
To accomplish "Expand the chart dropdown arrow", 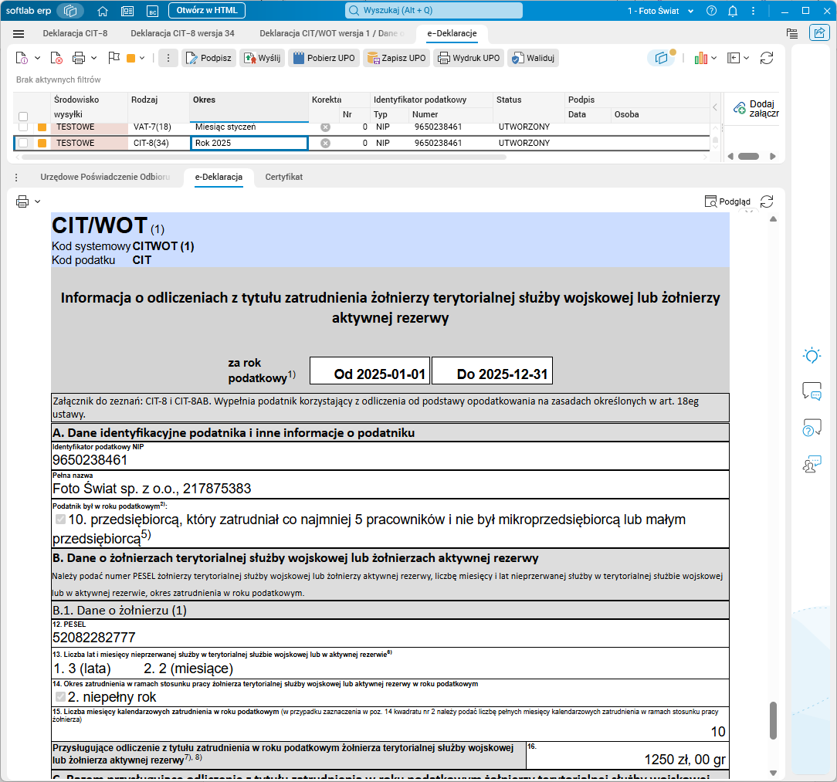I will pos(713,58).
